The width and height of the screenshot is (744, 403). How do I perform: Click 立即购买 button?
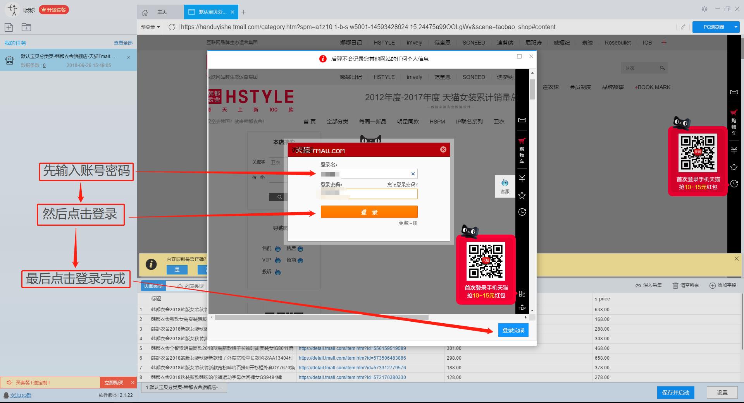click(x=114, y=382)
